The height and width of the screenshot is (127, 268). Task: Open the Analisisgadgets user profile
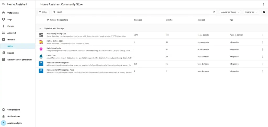(18, 123)
